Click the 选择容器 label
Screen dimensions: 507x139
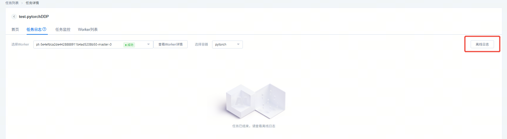(201, 44)
